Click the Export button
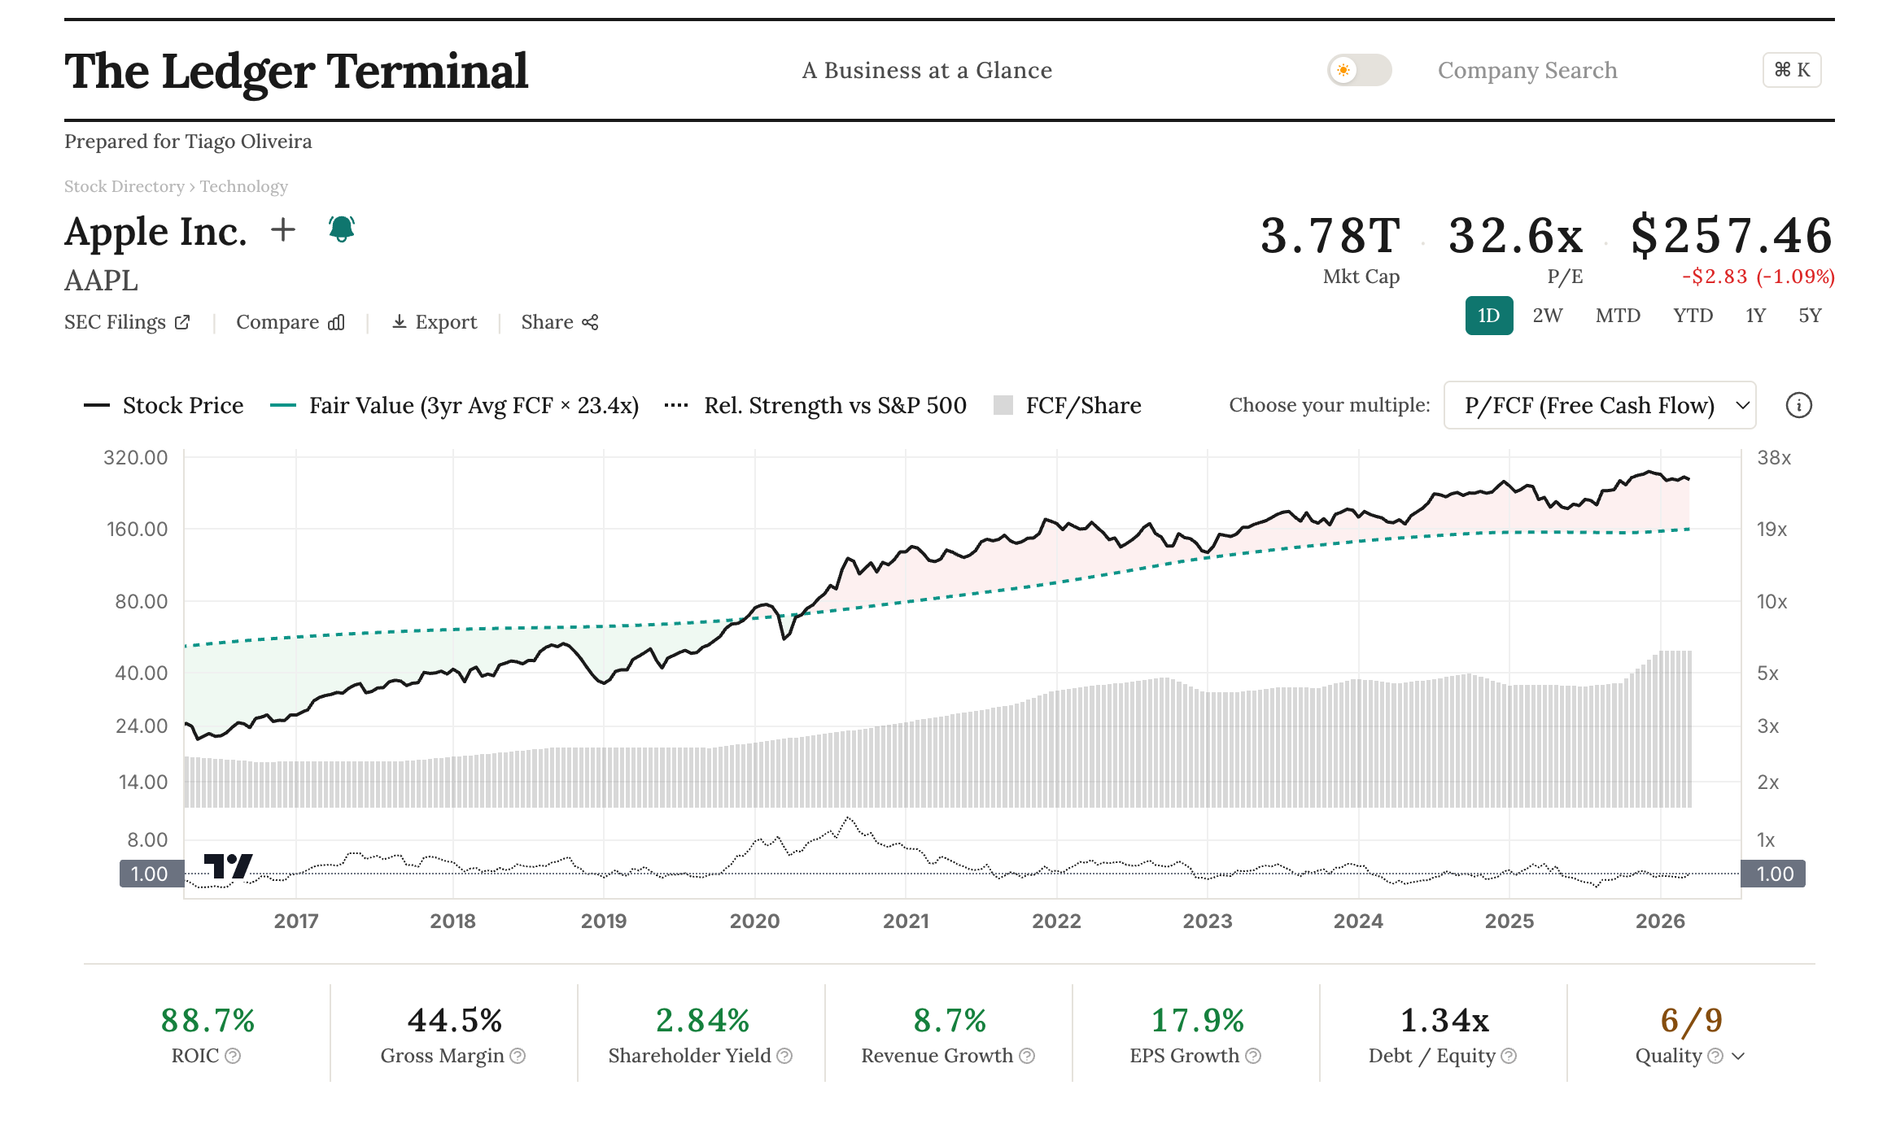This screenshot has height=1129, width=1896. tap(435, 322)
